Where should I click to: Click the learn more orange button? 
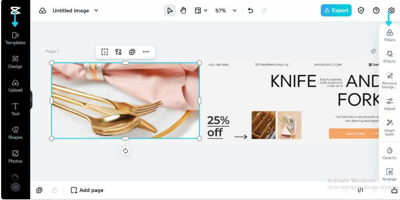pos(354,134)
